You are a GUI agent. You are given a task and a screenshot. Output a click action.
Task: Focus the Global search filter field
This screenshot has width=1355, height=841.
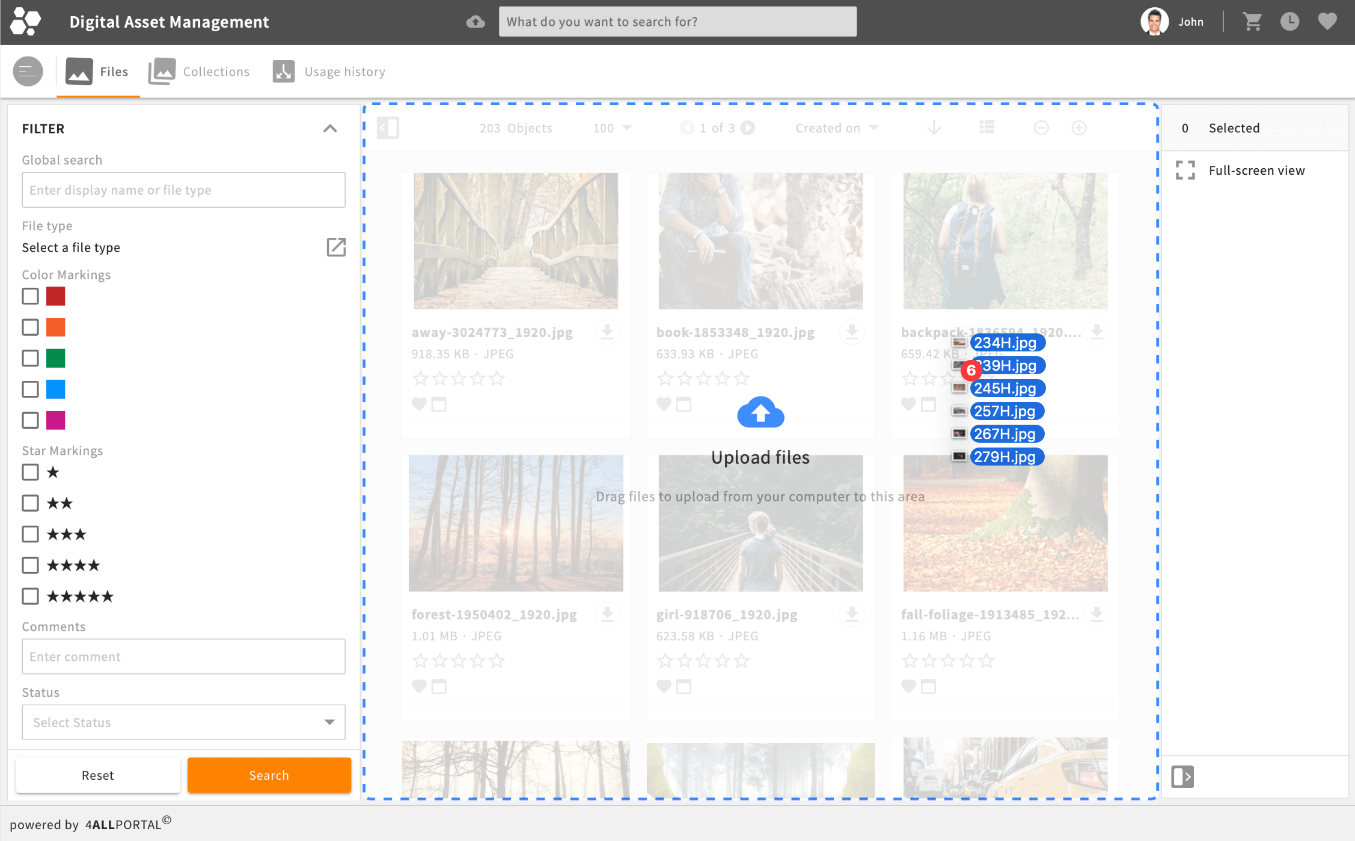(x=183, y=190)
